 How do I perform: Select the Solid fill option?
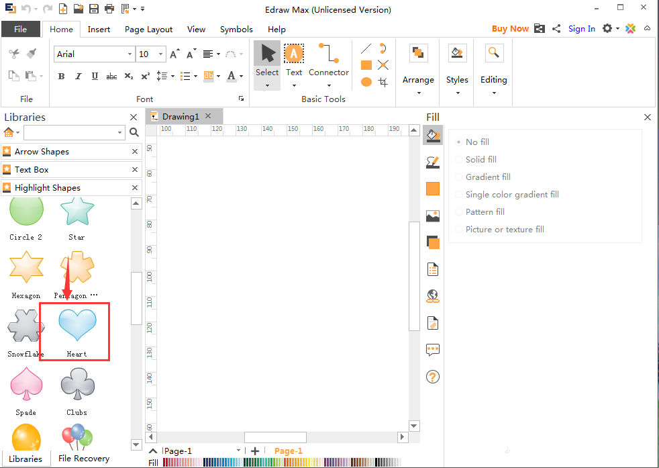[x=476, y=159]
